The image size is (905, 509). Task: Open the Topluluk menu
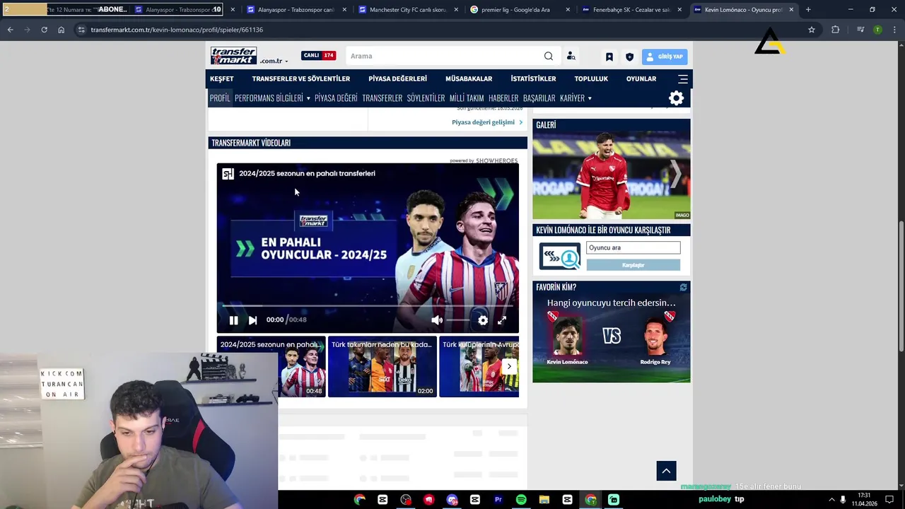click(591, 78)
